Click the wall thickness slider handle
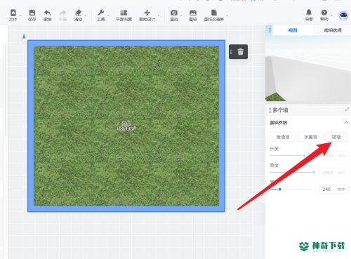 pos(280,190)
